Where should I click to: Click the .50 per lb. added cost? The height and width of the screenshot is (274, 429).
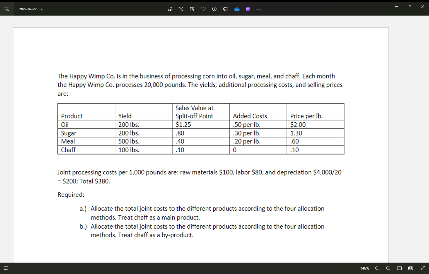(258, 124)
